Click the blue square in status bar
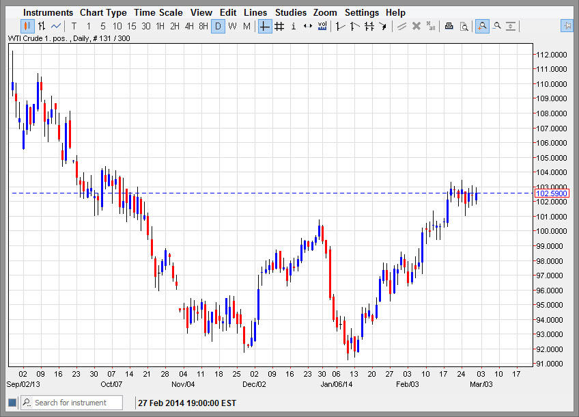579x417 pixels. click(12, 403)
